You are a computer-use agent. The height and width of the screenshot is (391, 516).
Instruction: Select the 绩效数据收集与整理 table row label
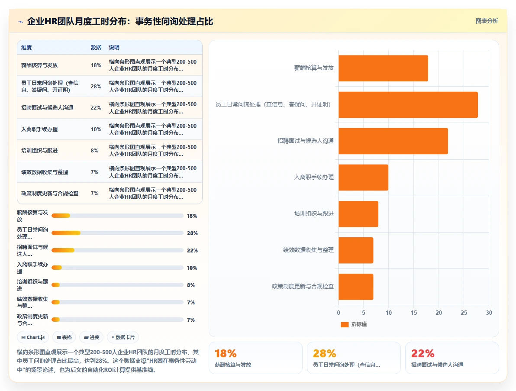pyautogui.click(x=45, y=172)
